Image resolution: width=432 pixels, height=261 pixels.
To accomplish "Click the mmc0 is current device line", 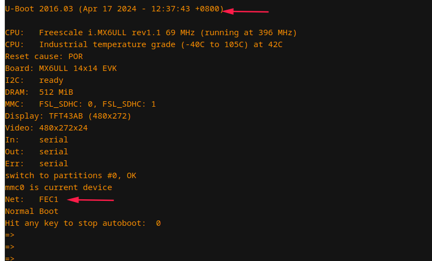I will 58,187.
